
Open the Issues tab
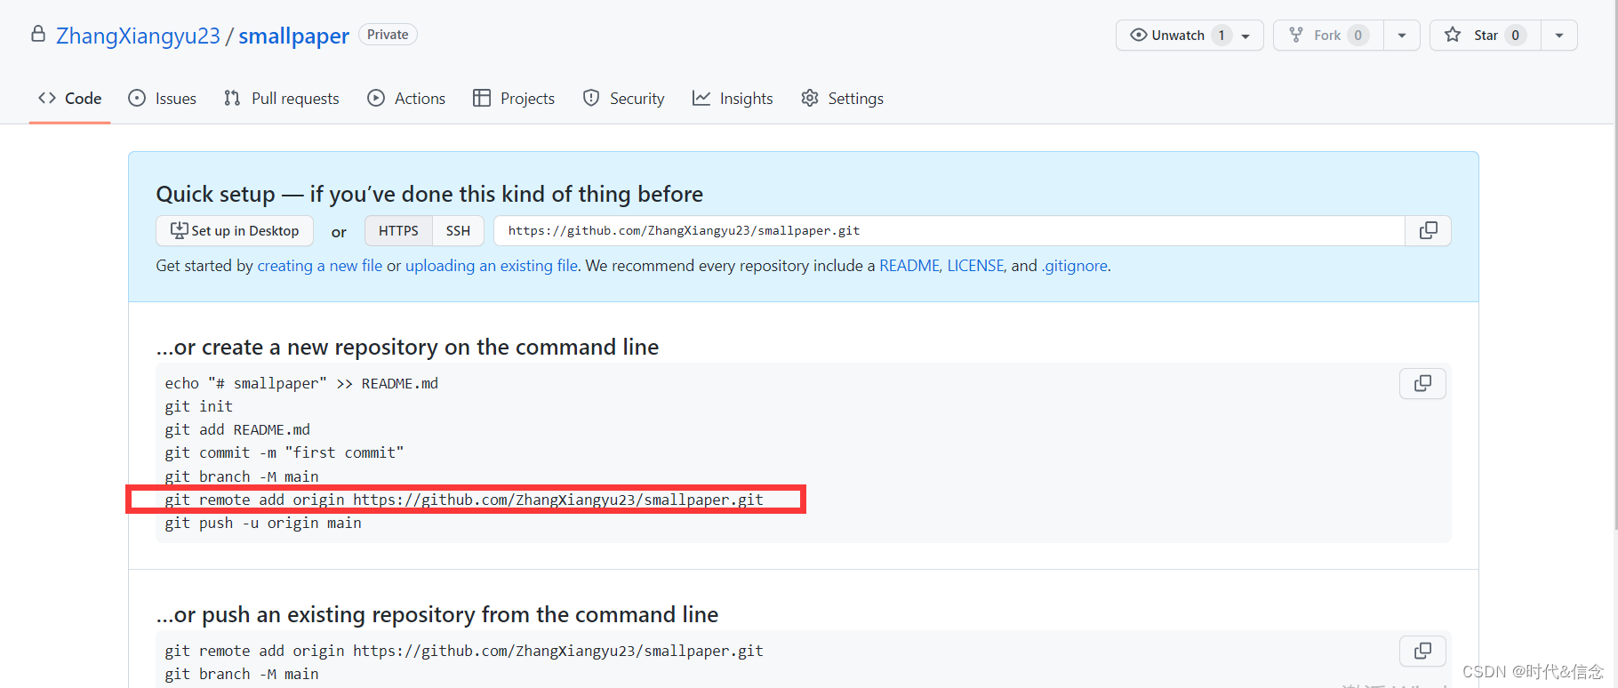163,99
